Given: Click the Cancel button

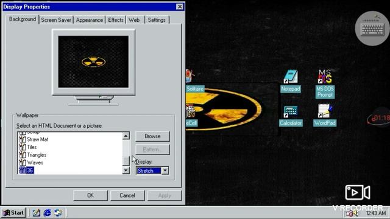Looking at the screenshot, I should pos(127,195).
